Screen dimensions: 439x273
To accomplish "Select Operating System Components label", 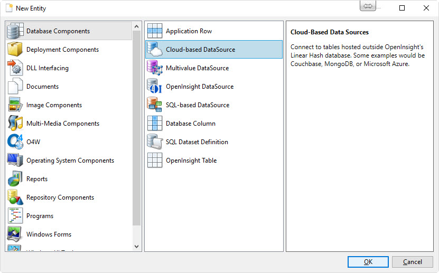I will [x=70, y=161].
